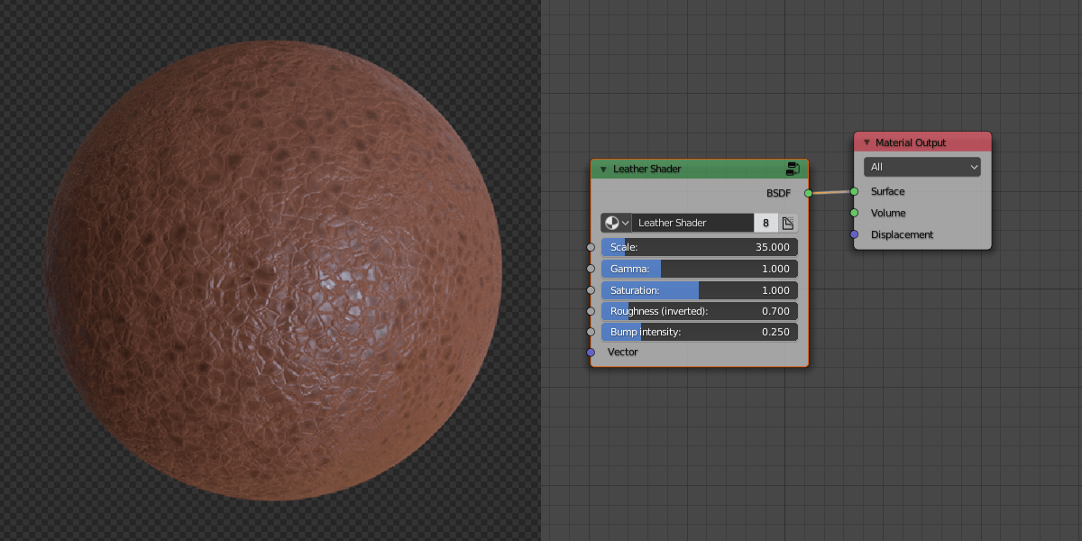Click the Scale input socket

point(591,247)
